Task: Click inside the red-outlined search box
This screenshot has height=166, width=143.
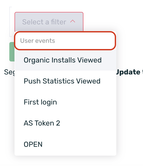Action: click(65, 41)
